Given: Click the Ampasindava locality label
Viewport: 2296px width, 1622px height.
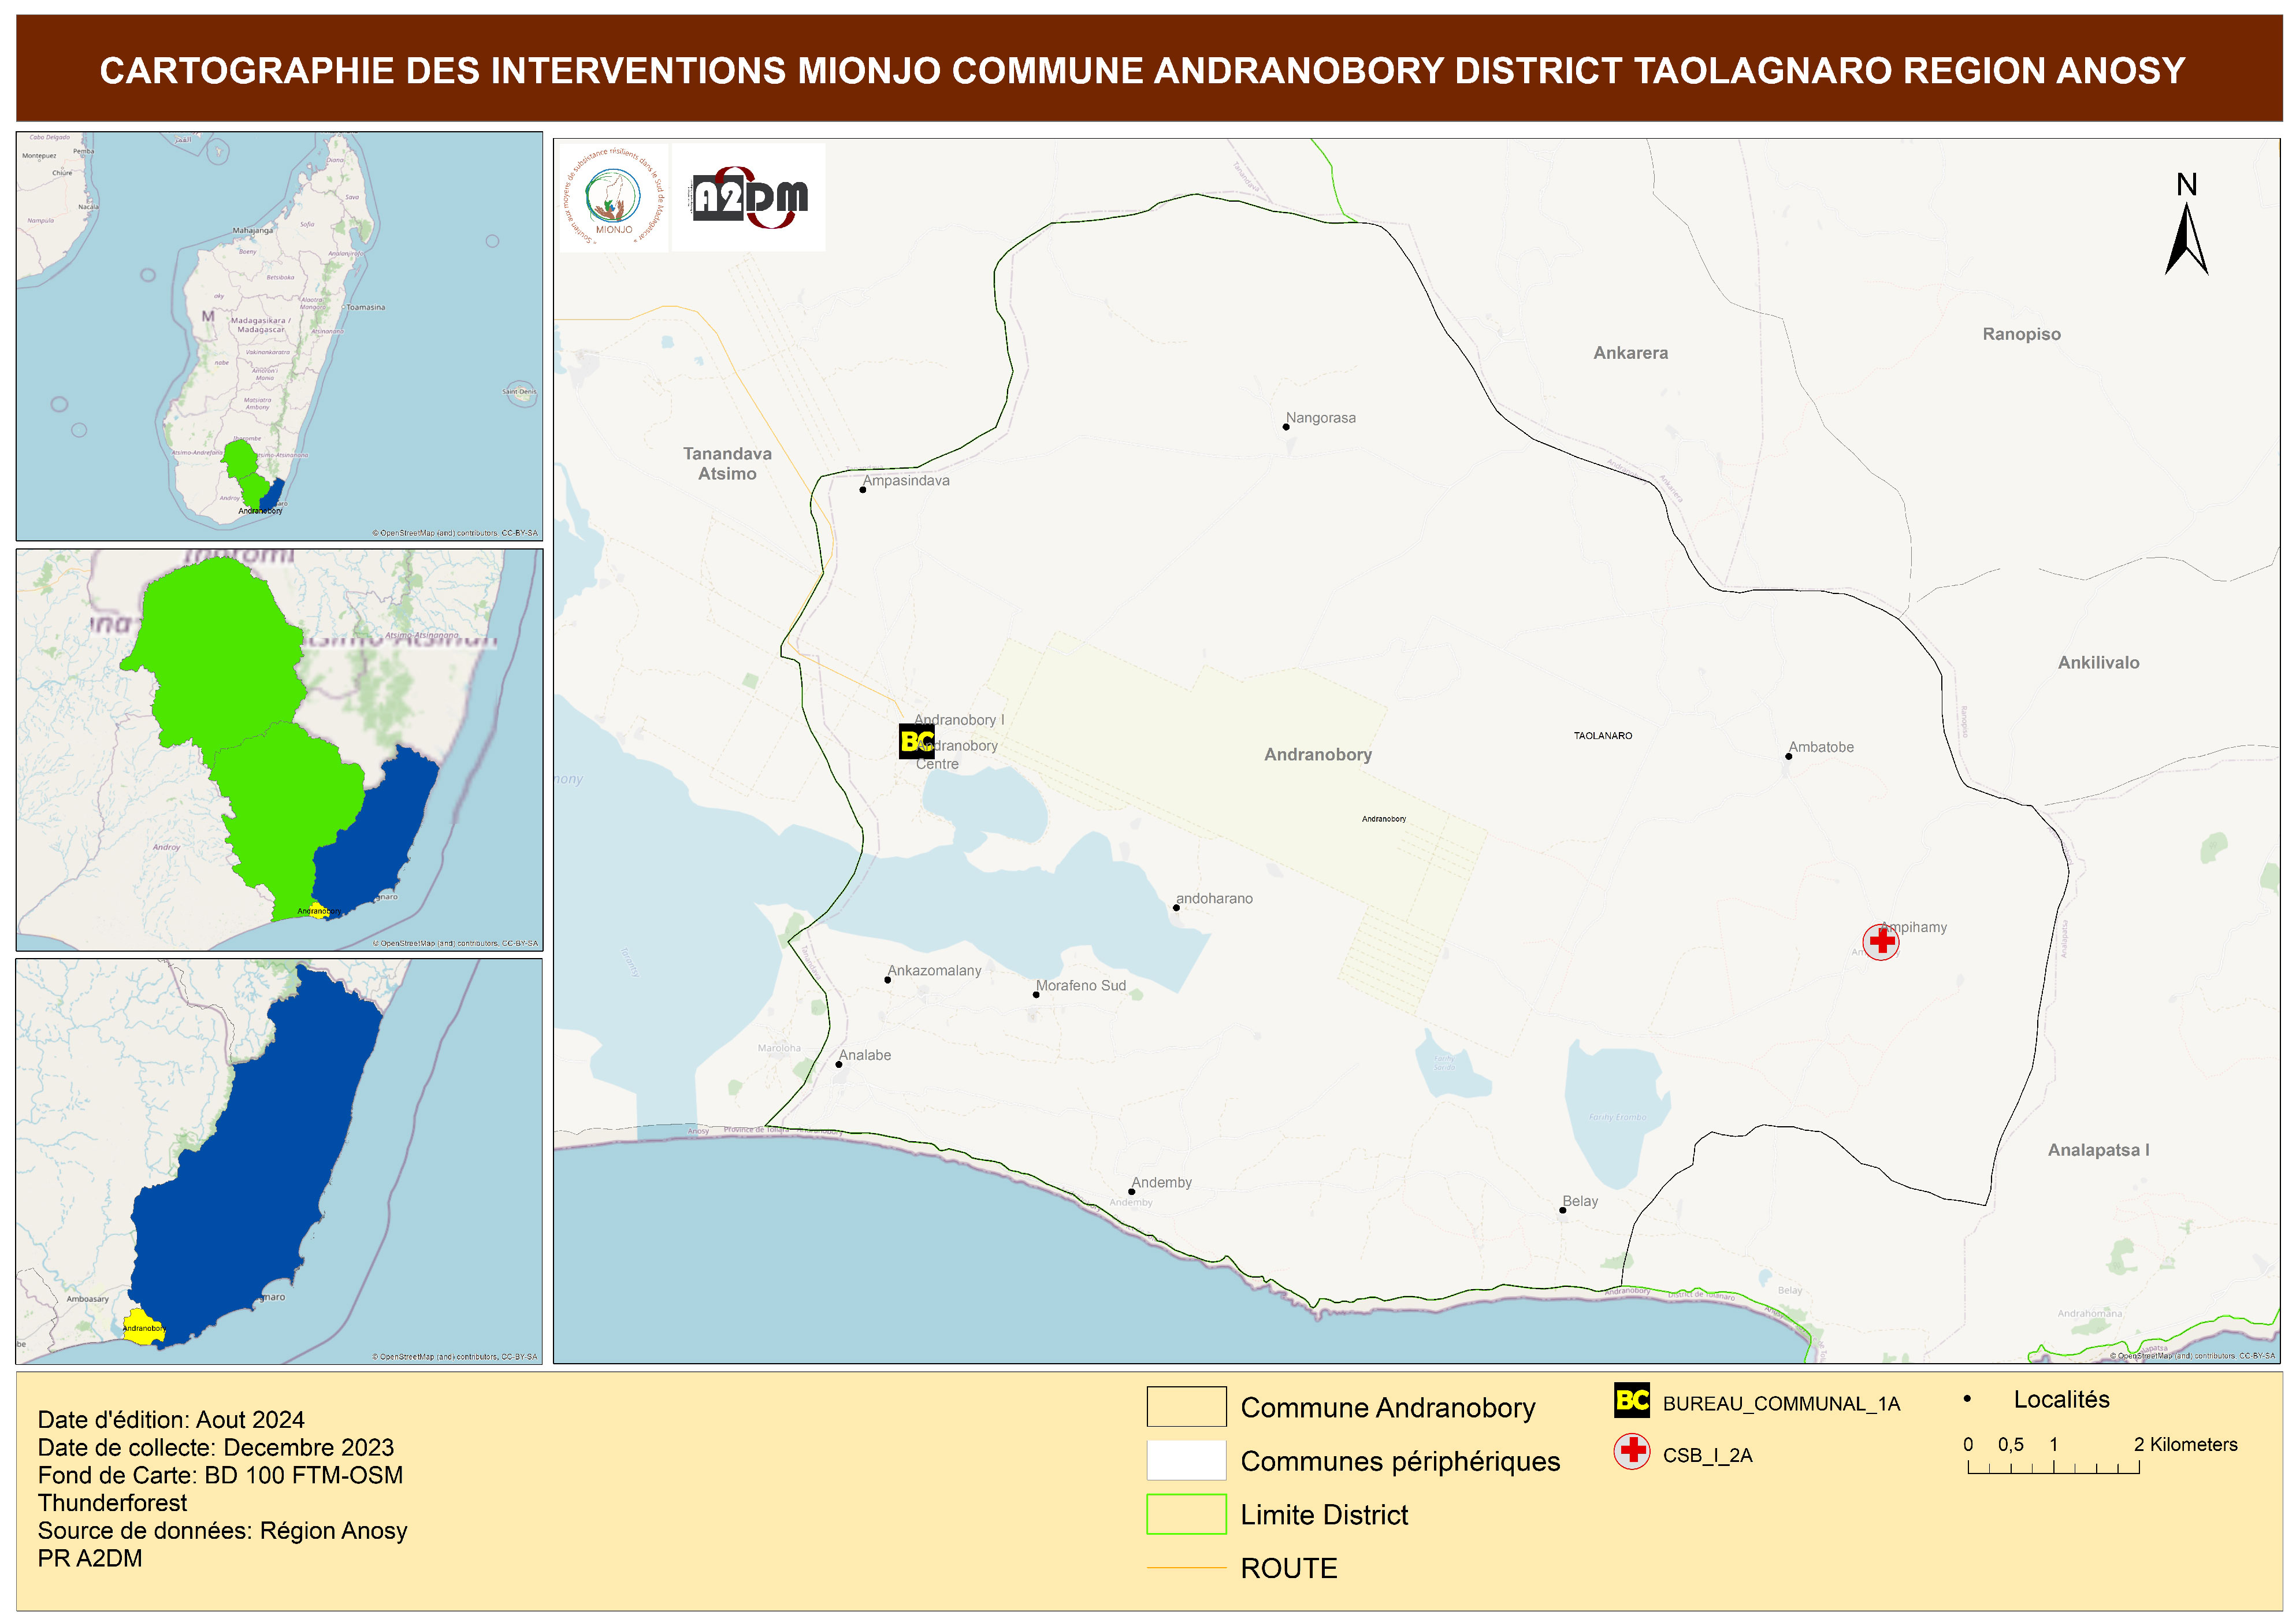Looking at the screenshot, I should tap(906, 481).
